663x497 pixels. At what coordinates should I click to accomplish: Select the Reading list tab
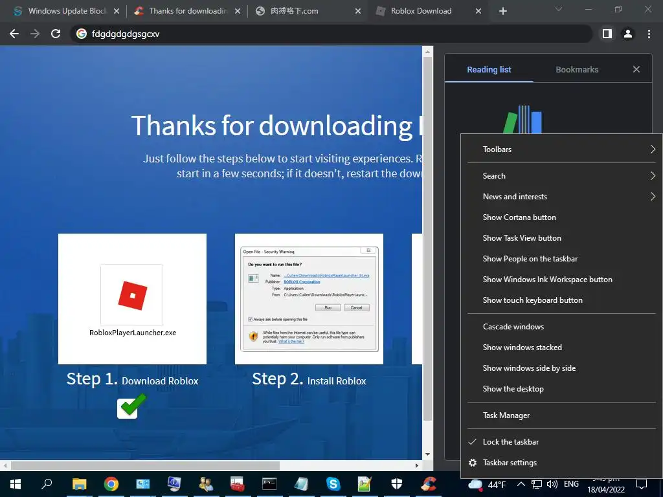point(489,69)
